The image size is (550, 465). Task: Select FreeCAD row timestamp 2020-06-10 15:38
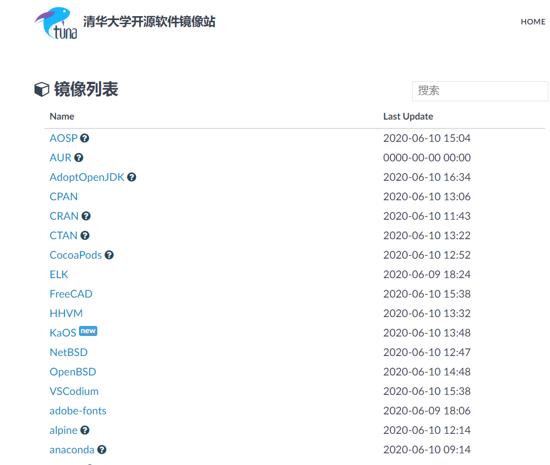point(427,294)
